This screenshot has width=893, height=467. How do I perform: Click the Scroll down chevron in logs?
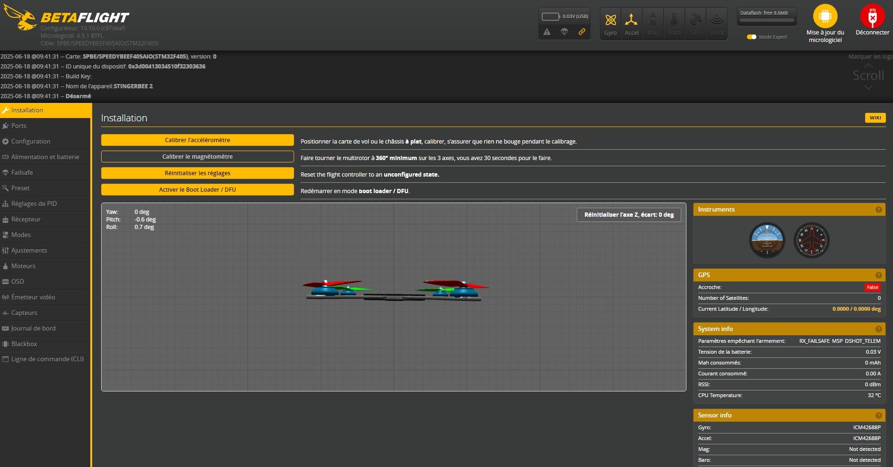pyautogui.click(x=868, y=87)
